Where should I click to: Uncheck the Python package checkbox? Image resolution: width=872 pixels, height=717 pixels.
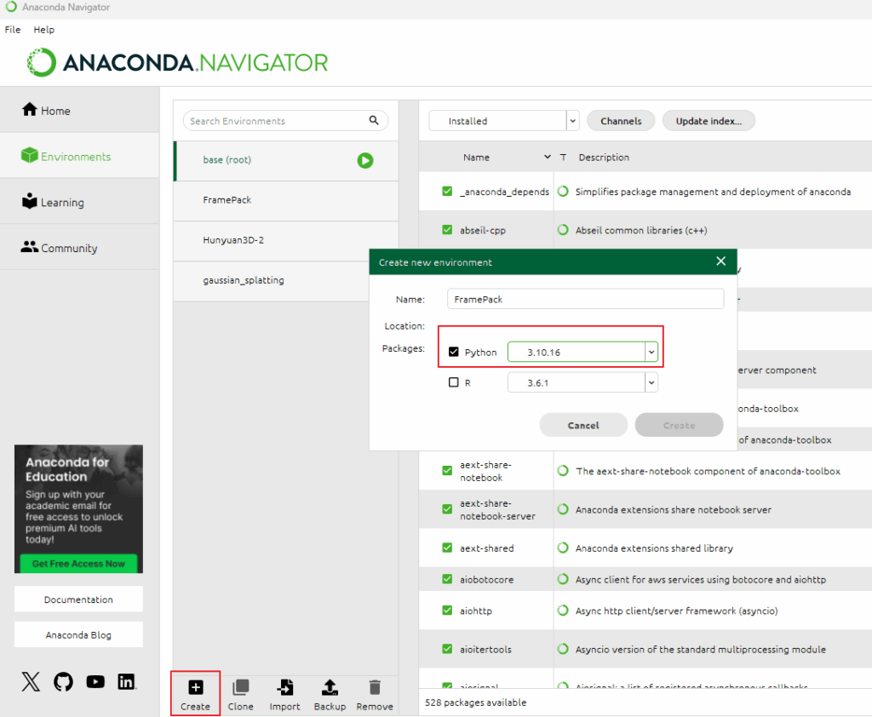pyautogui.click(x=454, y=352)
